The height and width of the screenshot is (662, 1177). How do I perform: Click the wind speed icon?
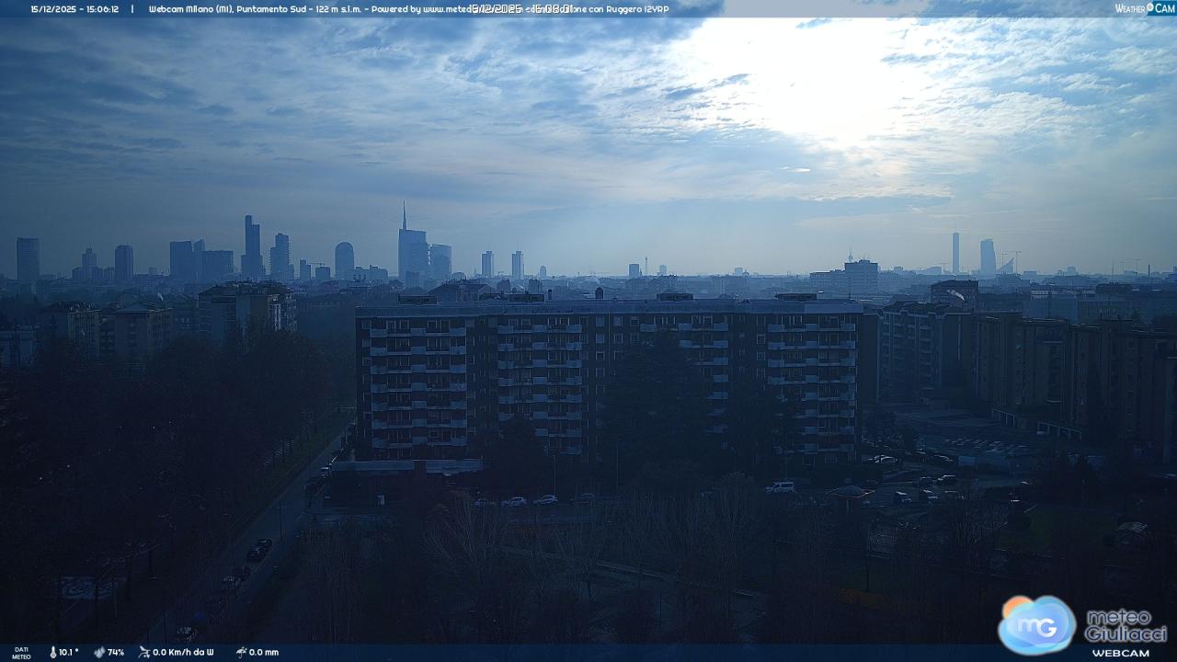tap(143, 652)
